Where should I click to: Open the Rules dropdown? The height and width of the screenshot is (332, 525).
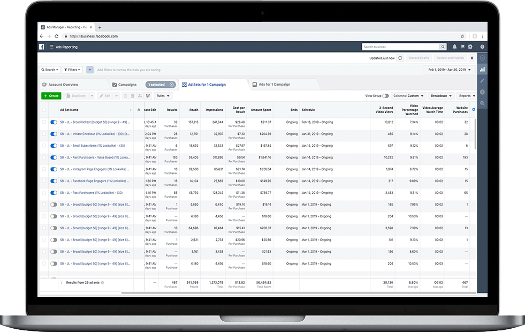coord(163,96)
